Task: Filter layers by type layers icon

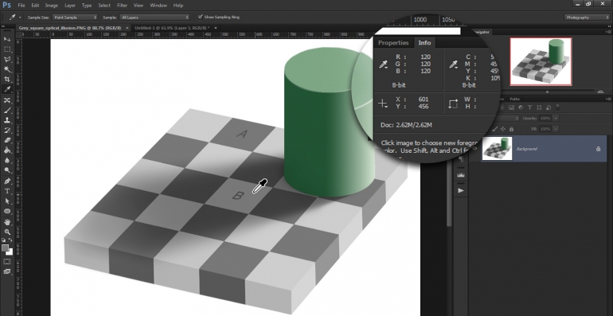Action: click(529, 107)
